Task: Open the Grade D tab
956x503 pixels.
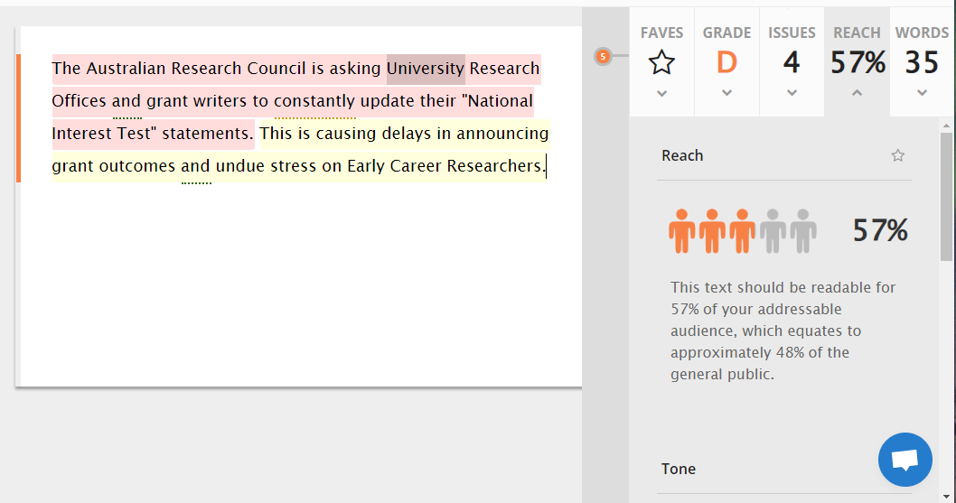Action: pos(726,61)
